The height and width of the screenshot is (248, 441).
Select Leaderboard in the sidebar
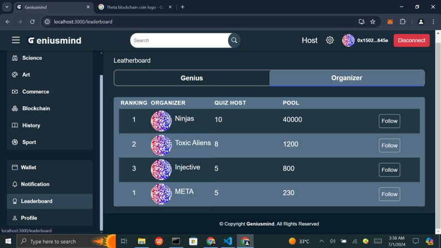pos(49,201)
